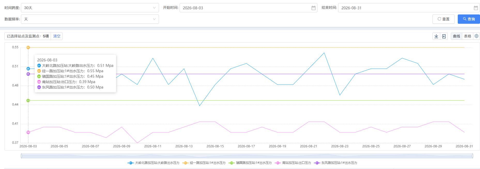The image size is (480, 169).
Task: Click the 04 pink data point marker
Action: [x=28, y=132]
